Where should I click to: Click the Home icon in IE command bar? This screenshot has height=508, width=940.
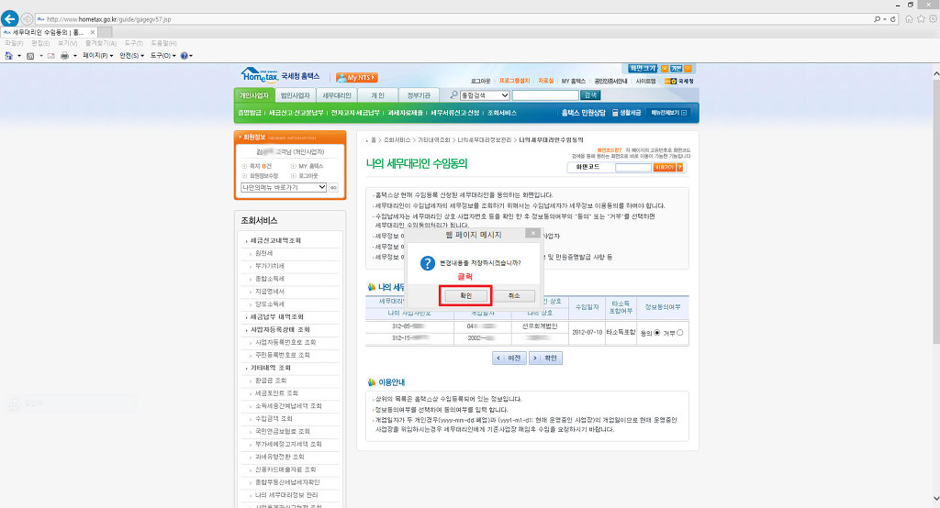point(8,56)
